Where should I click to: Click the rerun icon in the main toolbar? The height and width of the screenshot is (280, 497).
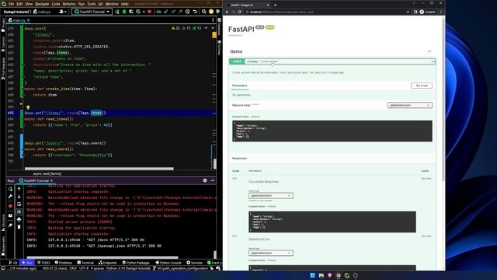point(117,12)
